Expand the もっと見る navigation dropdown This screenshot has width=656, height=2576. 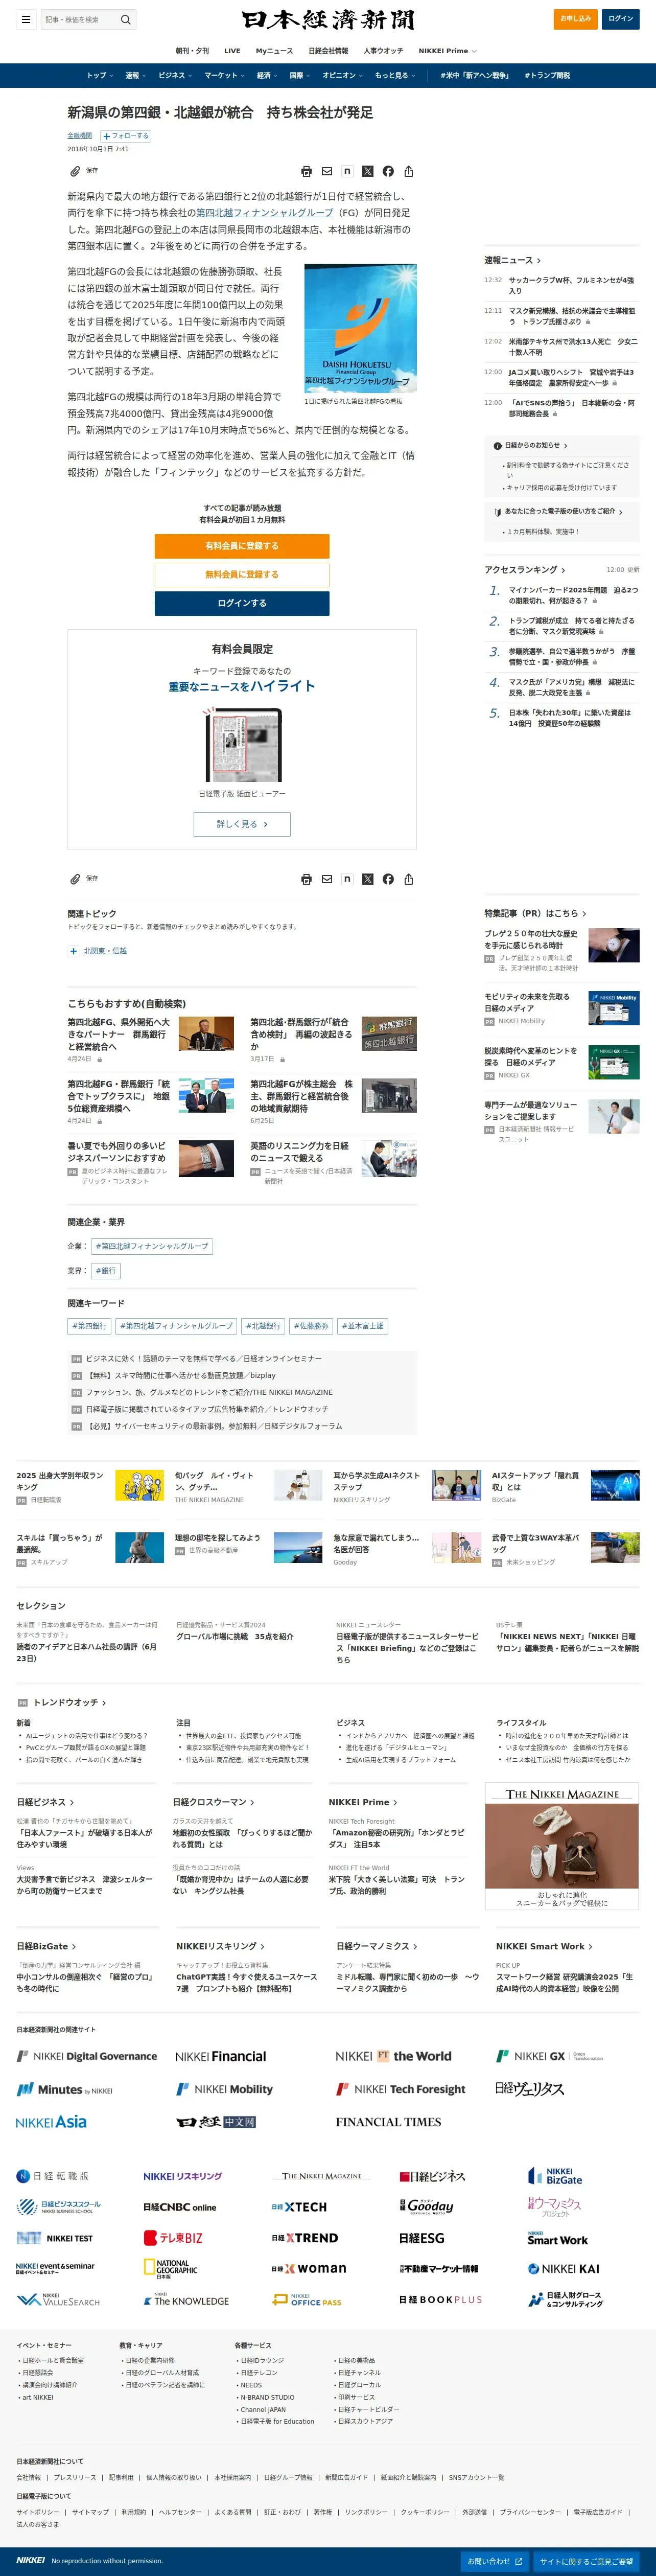394,75
